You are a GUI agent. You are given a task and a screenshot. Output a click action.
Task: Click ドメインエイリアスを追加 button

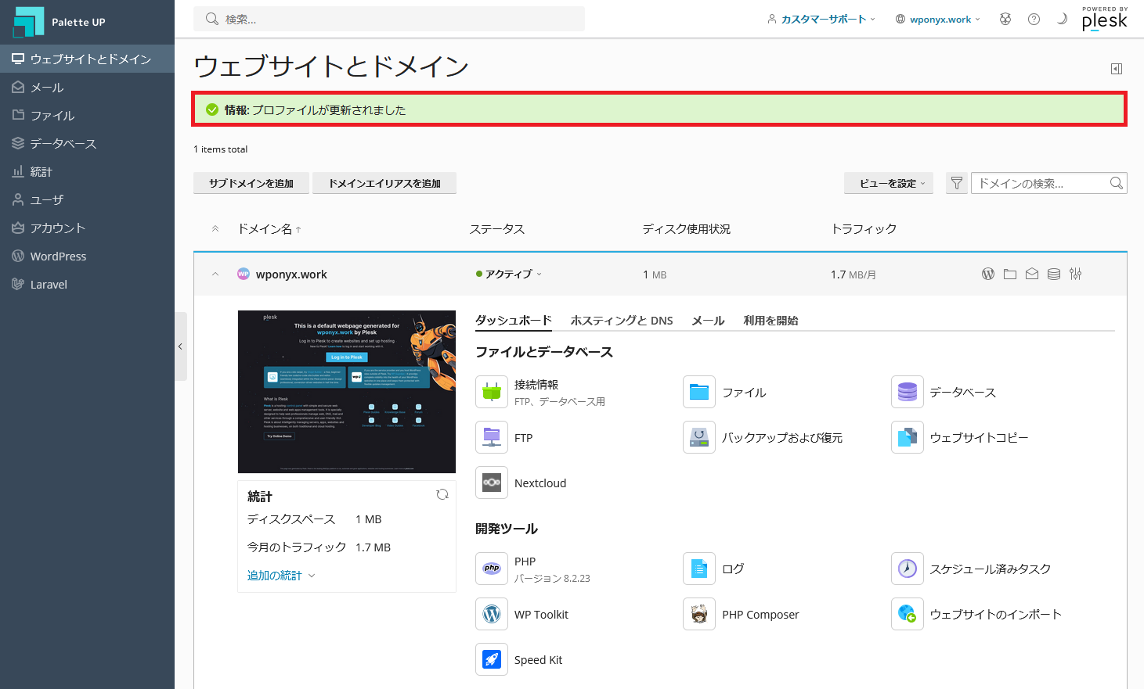tap(384, 183)
